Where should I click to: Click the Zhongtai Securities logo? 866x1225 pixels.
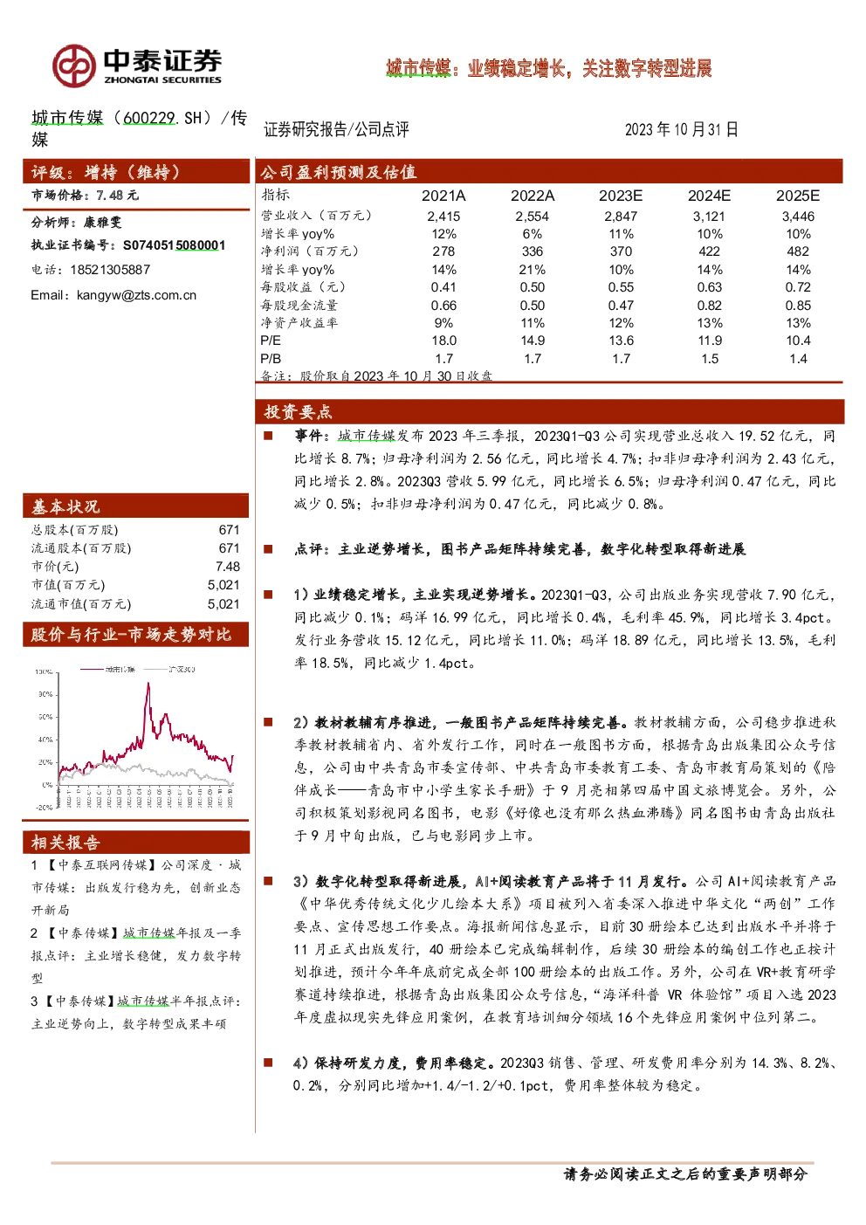pyautogui.click(x=137, y=65)
